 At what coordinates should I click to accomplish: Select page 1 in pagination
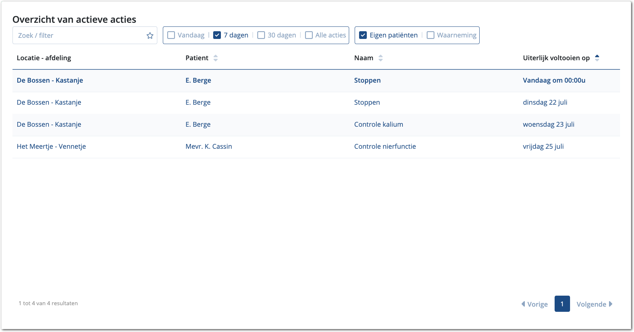[x=562, y=304]
